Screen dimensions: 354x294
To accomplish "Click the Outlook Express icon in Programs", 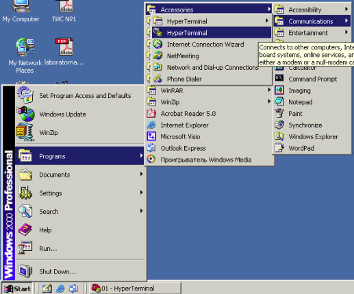I will [x=151, y=148].
